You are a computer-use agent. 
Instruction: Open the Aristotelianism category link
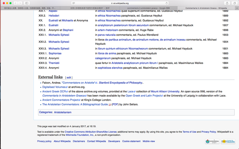point(63,112)
